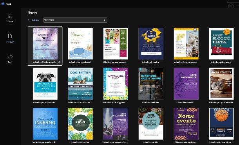Pick the basketball tournament flyer template

[x=221, y=124]
